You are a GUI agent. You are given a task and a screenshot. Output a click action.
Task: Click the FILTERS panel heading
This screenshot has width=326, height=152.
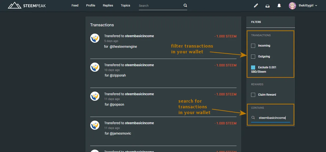point(256,22)
